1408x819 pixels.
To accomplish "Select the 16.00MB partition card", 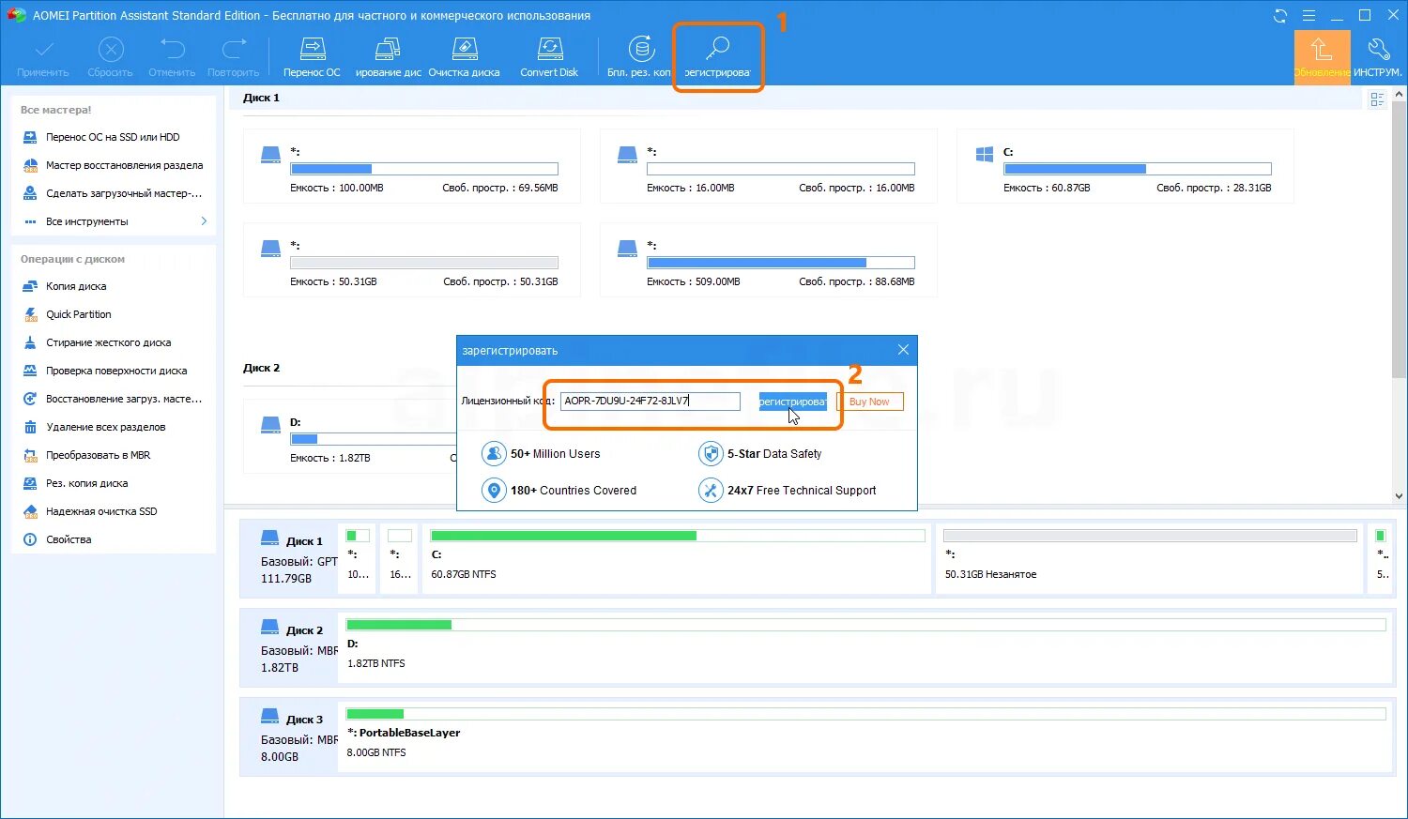I will 768,166.
